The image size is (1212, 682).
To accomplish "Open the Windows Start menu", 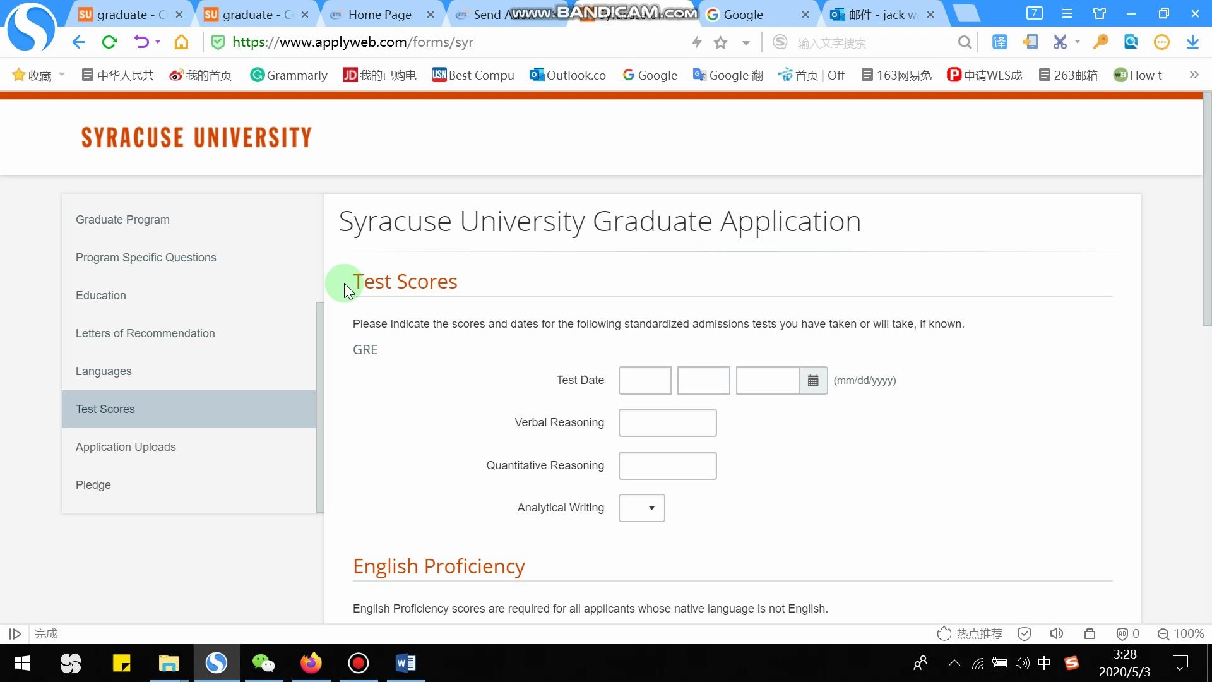I will coord(23,663).
